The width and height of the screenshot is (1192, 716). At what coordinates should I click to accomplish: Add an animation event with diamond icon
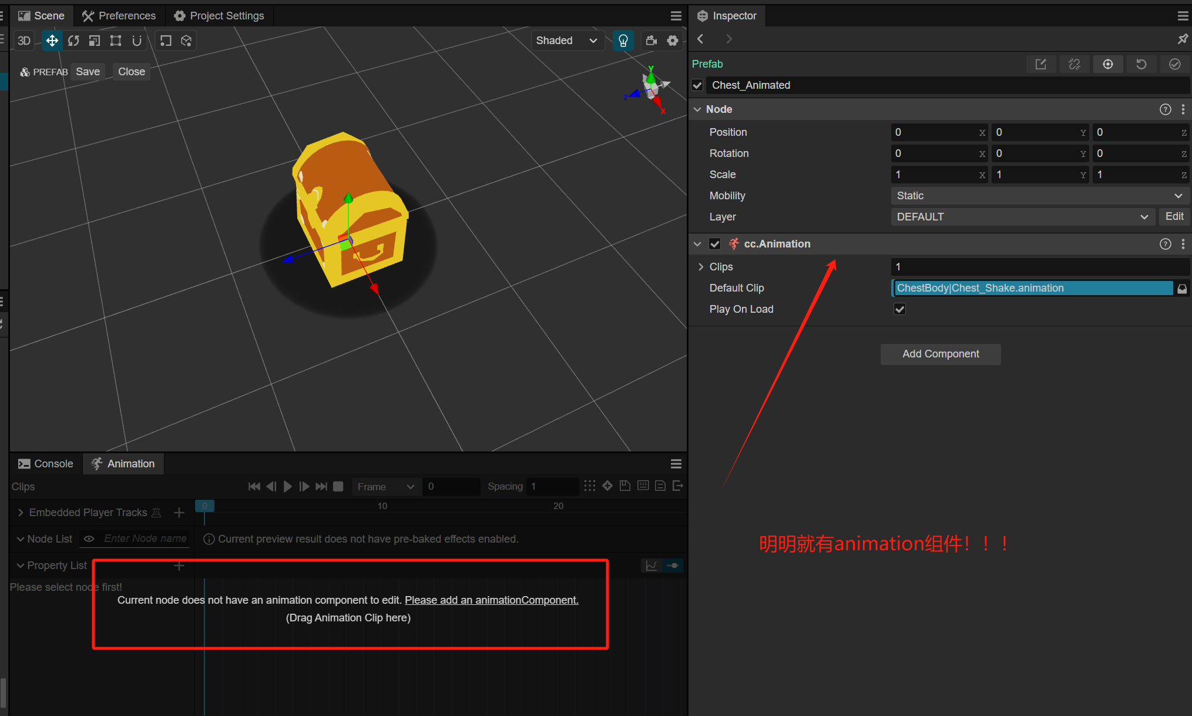[607, 486]
